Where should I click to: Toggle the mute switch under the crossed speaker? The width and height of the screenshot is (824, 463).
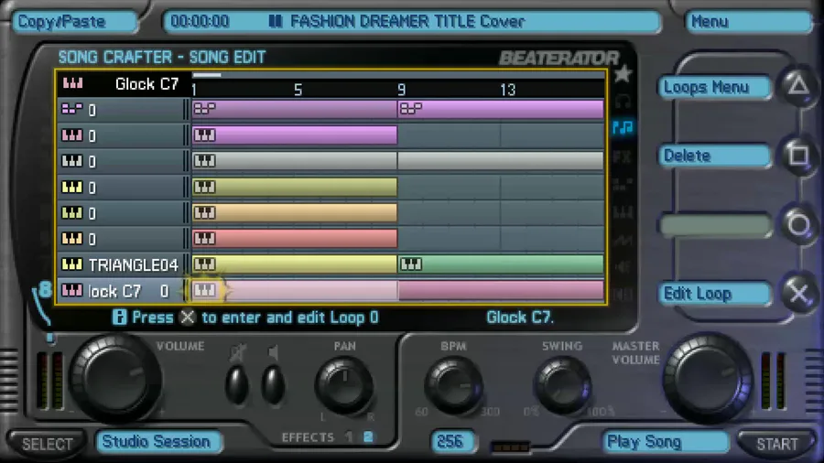(237, 384)
